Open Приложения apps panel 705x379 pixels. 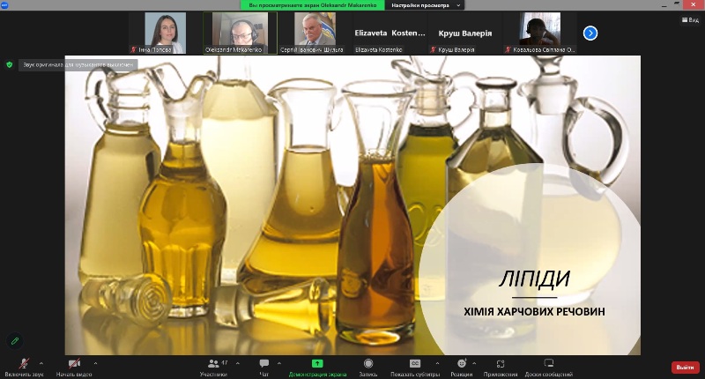(x=501, y=368)
